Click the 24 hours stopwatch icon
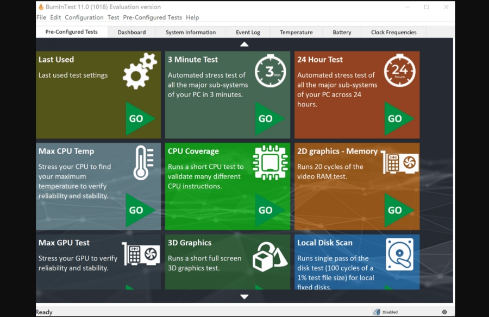 tap(399, 71)
